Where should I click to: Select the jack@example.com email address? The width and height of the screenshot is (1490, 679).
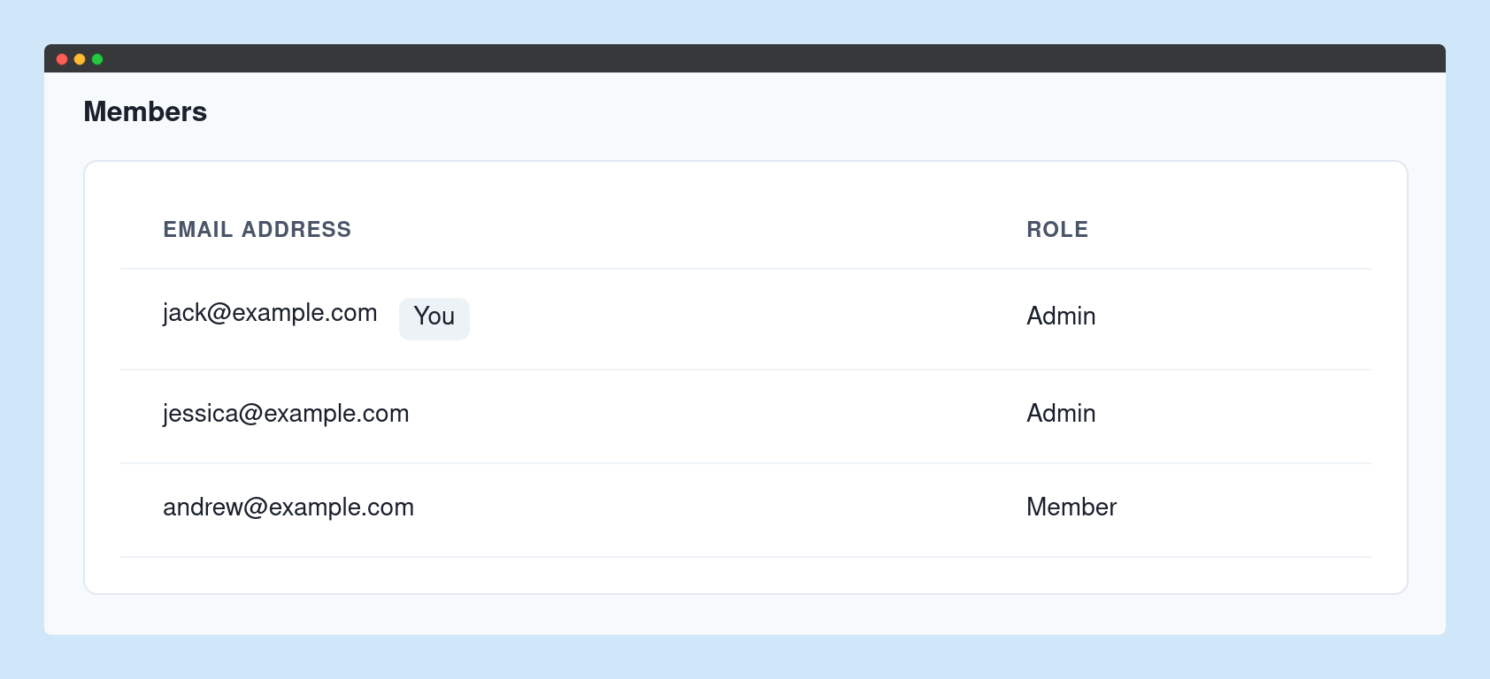click(x=270, y=313)
